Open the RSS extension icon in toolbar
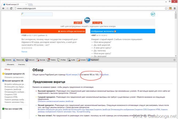 [x=170, y=8]
